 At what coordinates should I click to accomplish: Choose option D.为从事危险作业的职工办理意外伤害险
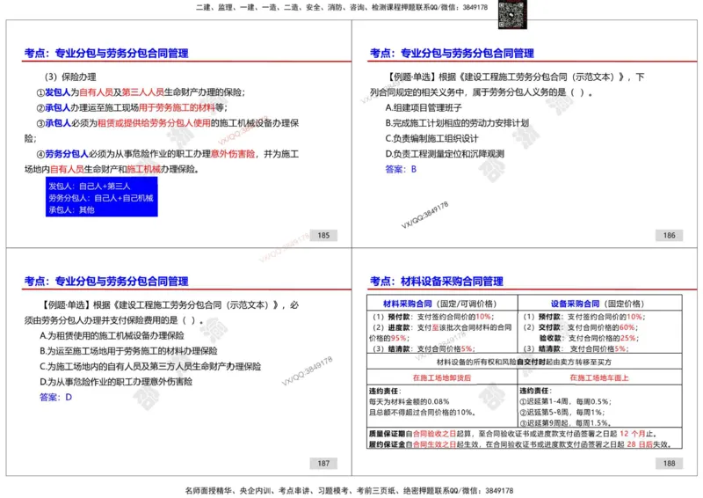[x=116, y=382]
